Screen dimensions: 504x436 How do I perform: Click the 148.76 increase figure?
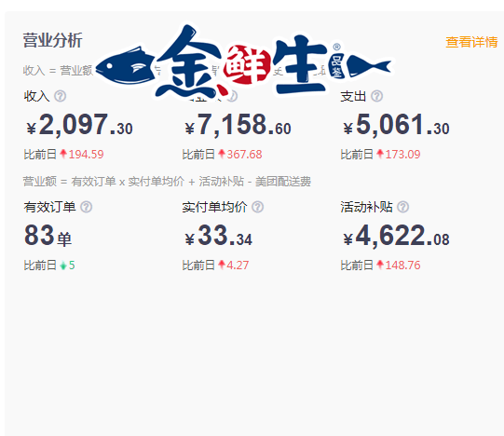(402, 266)
